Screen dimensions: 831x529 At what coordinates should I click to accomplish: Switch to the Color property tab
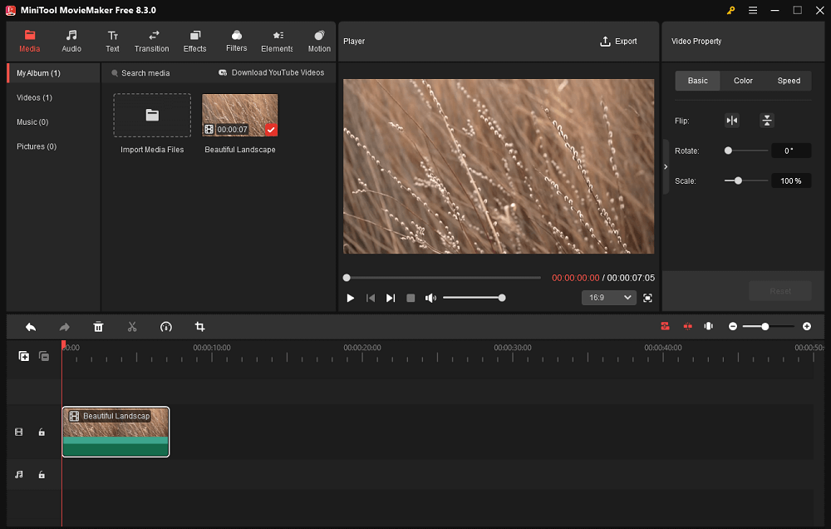coord(743,81)
